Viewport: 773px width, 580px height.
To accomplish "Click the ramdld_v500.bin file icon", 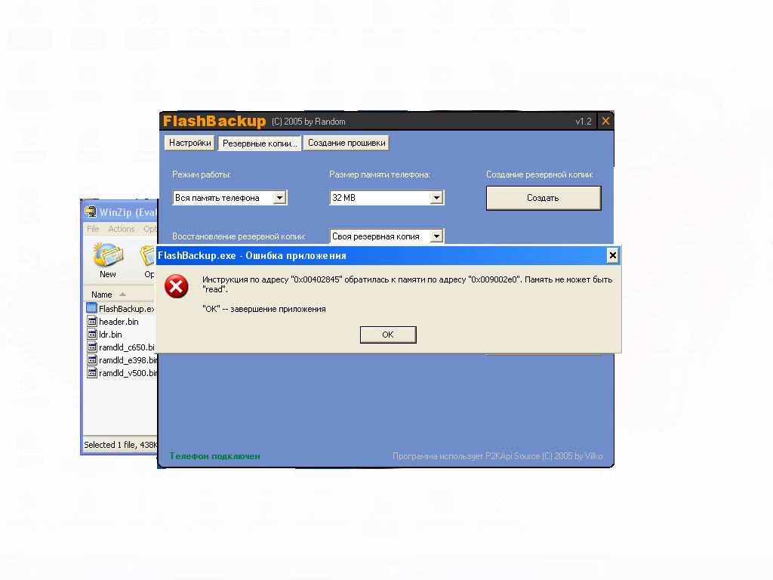I will tap(92, 372).
